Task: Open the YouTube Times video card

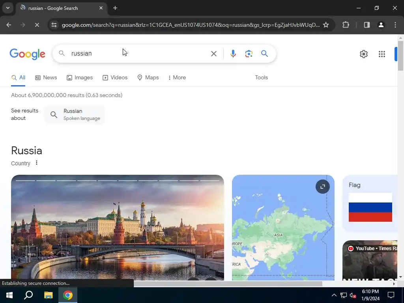Action: 370,260
